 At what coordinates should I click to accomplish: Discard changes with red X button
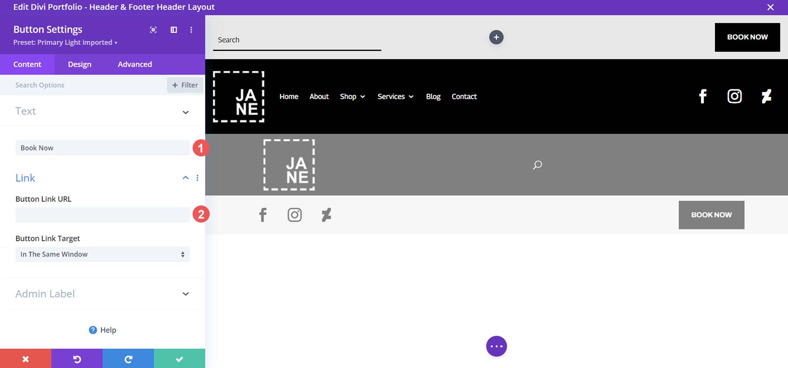click(25, 359)
